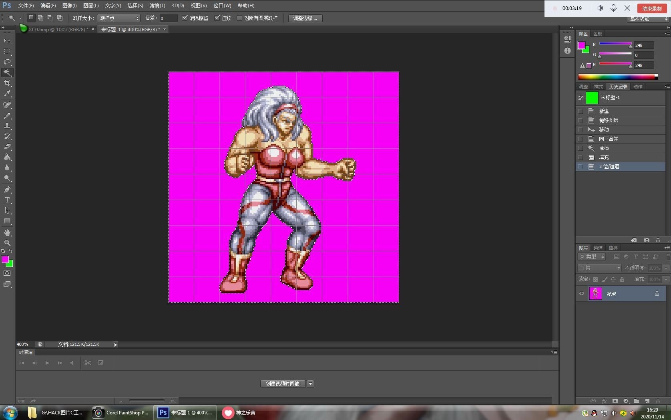Hide the background layer eye icon
This screenshot has width=671, height=420.
[x=582, y=293]
